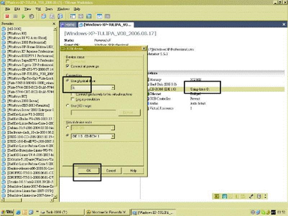Image resolution: width=288 pixels, height=216 pixels.
Task: Open the physical drive letter dropdown
Action: [x=113, y=87]
